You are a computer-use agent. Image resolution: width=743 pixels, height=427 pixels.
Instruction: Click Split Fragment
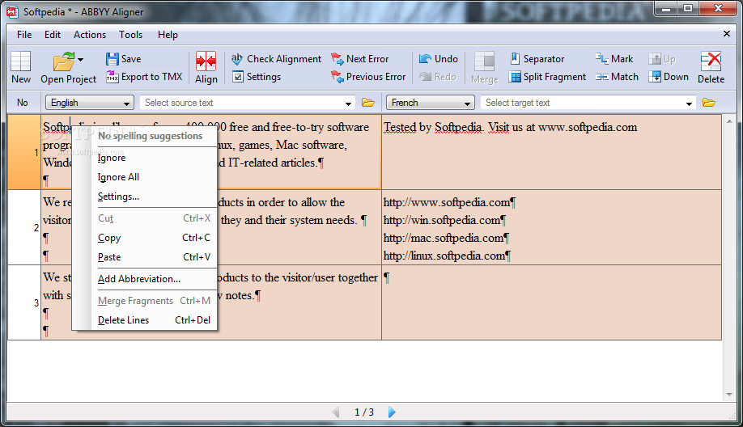(547, 77)
